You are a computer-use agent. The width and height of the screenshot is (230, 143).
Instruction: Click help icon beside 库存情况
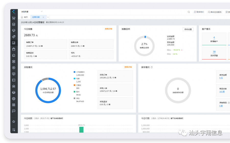pyautogui.click(x=152, y=67)
